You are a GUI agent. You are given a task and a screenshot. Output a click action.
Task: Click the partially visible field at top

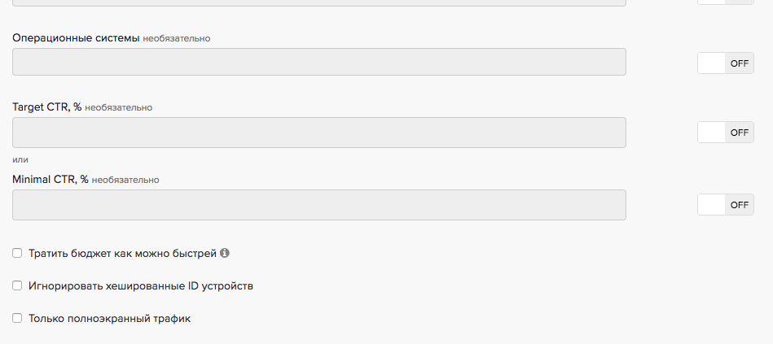pyautogui.click(x=319, y=2)
